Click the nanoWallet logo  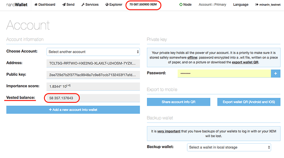(x=17, y=5)
